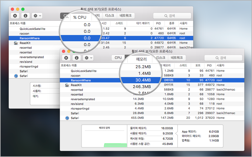The height and width of the screenshot is (157, 252).
Task: Select ReadKit process in front window
Action: 152,85
